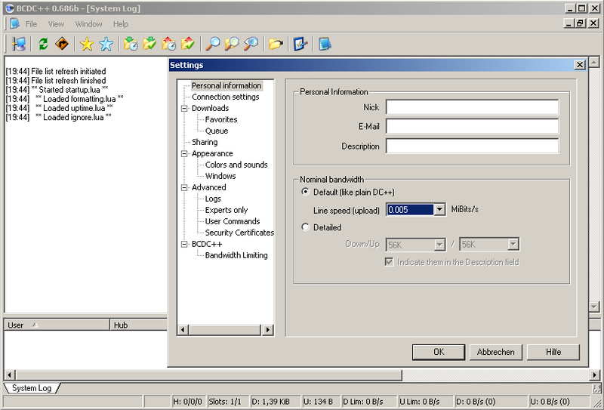Select Connection settings in the tree
The image size is (604, 410).
225,97
